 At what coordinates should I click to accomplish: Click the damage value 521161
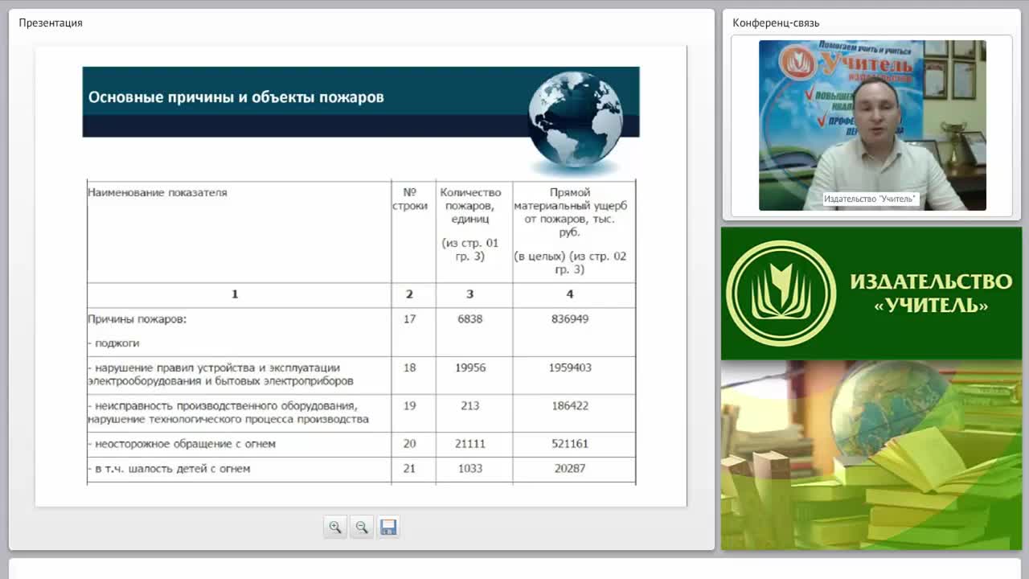click(570, 444)
